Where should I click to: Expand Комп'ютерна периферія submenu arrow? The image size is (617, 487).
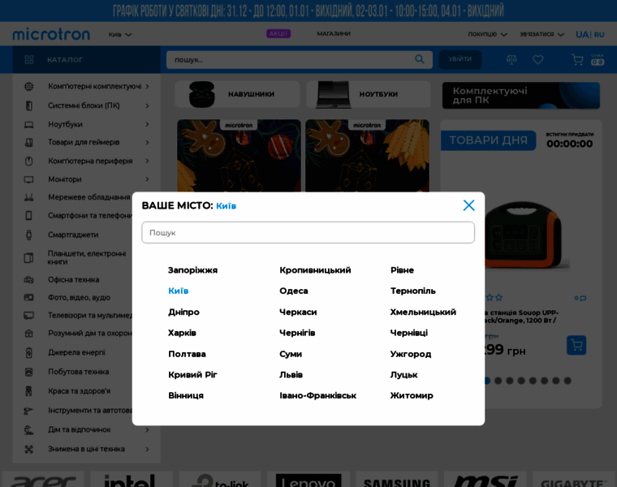click(147, 161)
